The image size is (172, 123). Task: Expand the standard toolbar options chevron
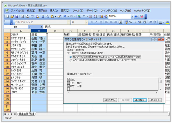click(146, 17)
